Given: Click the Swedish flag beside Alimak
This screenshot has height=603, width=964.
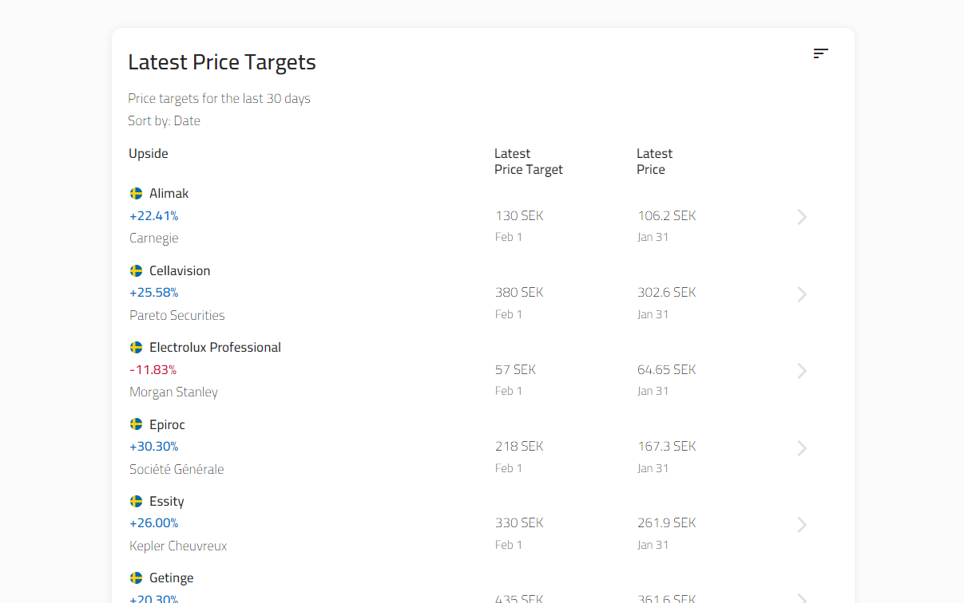Looking at the screenshot, I should (x=136, y=194).
